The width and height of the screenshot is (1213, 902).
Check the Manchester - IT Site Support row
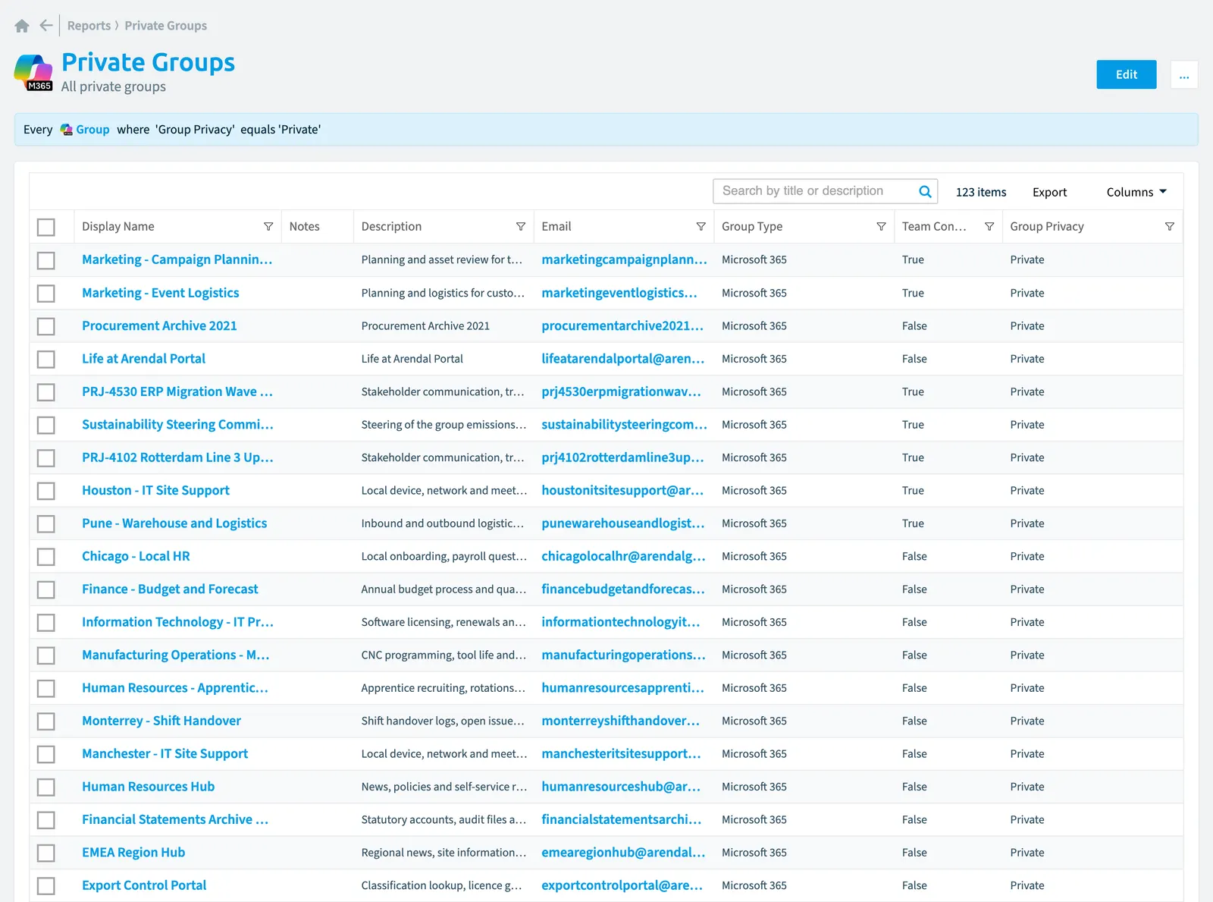click(46, 754)
